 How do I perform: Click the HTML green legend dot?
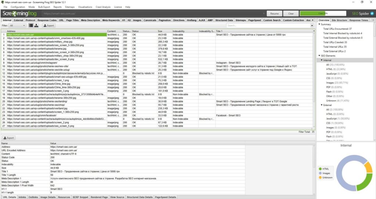320,169
